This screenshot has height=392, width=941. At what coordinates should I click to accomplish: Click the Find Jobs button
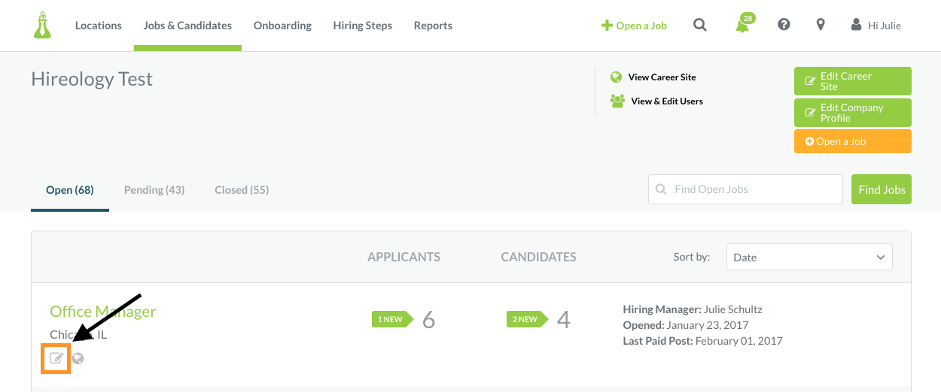882,189
